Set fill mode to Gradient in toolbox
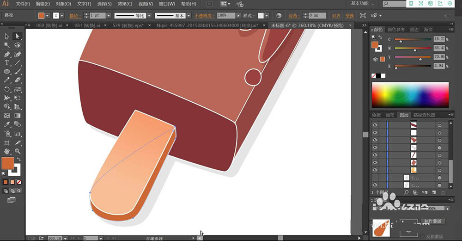462x241 pixels. point(12,182)
